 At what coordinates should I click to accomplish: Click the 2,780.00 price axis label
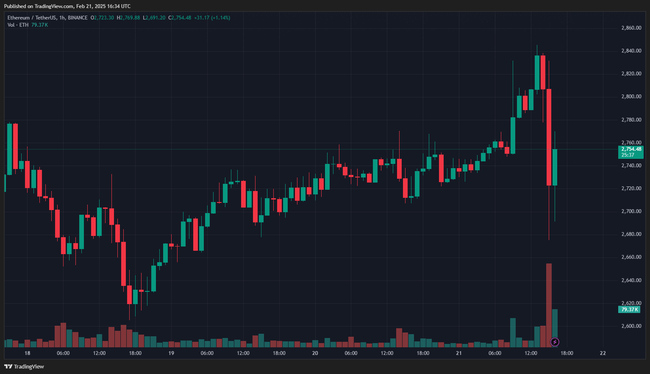(x=631, y=120)
